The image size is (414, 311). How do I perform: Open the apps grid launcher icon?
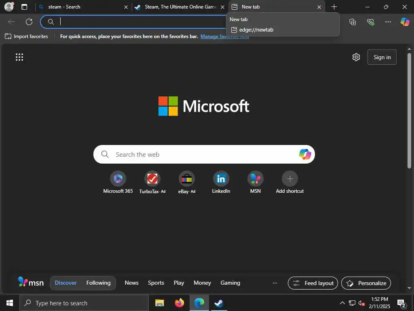19,57
